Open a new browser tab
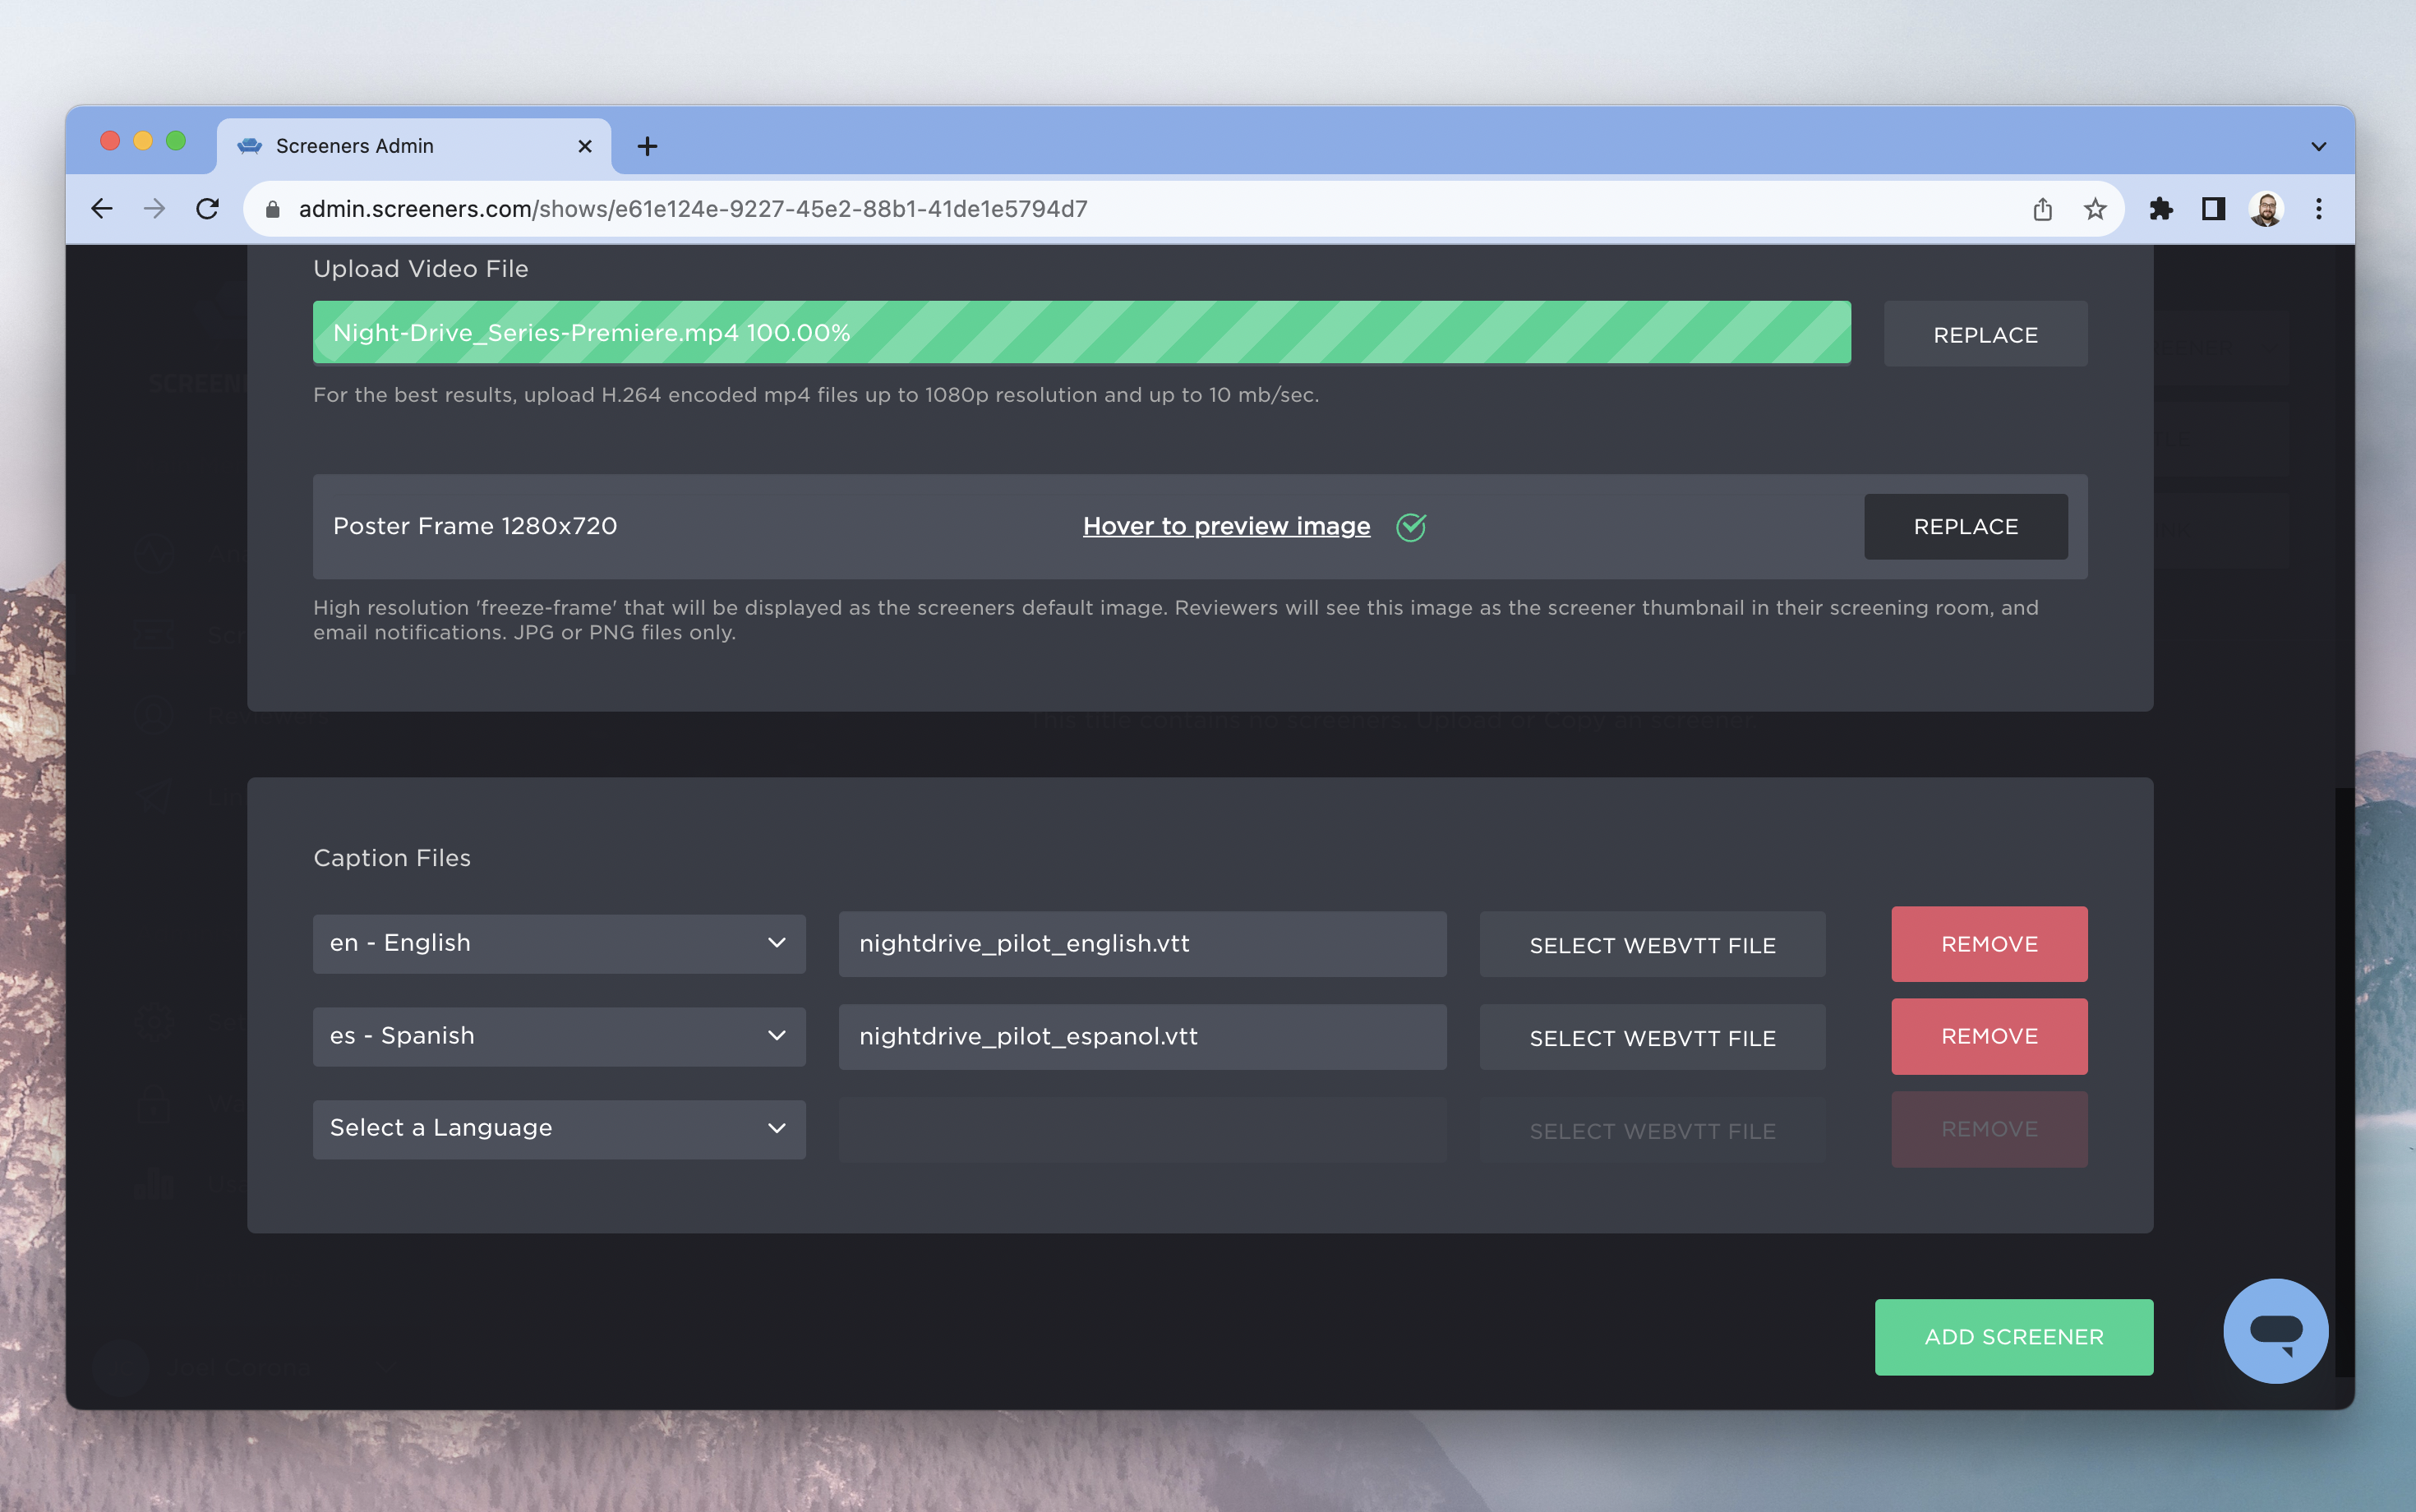 (647, 146)
